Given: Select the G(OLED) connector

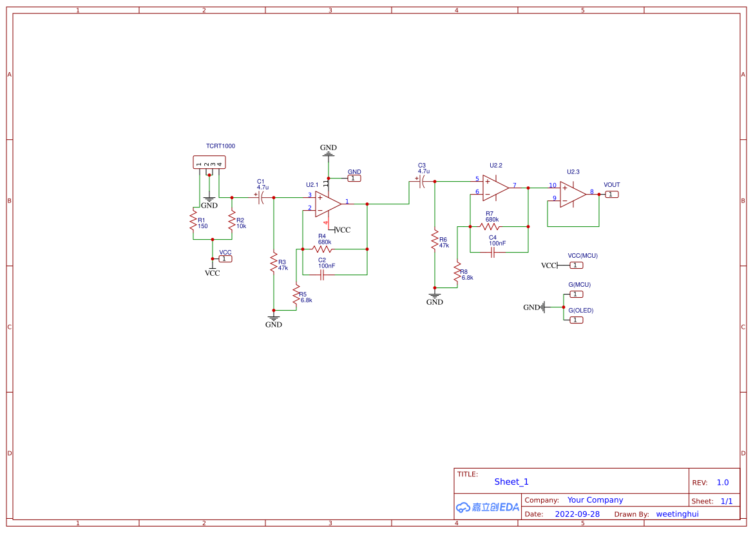Looking at the screenshot, I should pyautogui.click(x=576, y=320).
